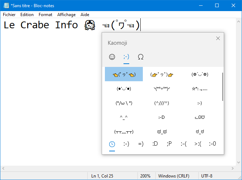Insert the left-pointing hands kaomoji

tap(124, 74)
